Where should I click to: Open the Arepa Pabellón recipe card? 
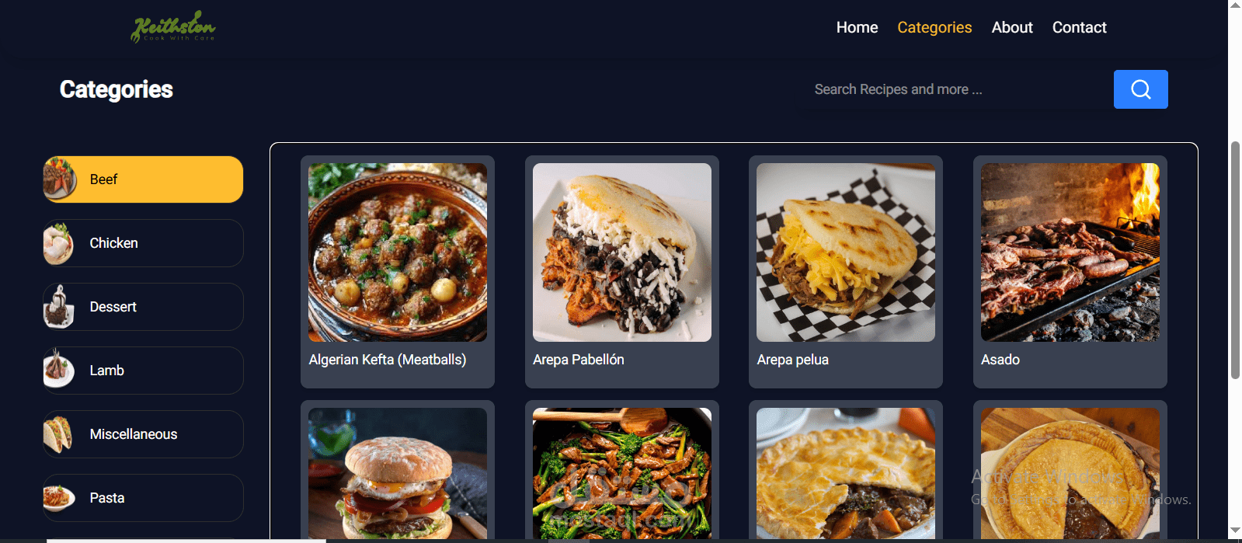[622, 272]
